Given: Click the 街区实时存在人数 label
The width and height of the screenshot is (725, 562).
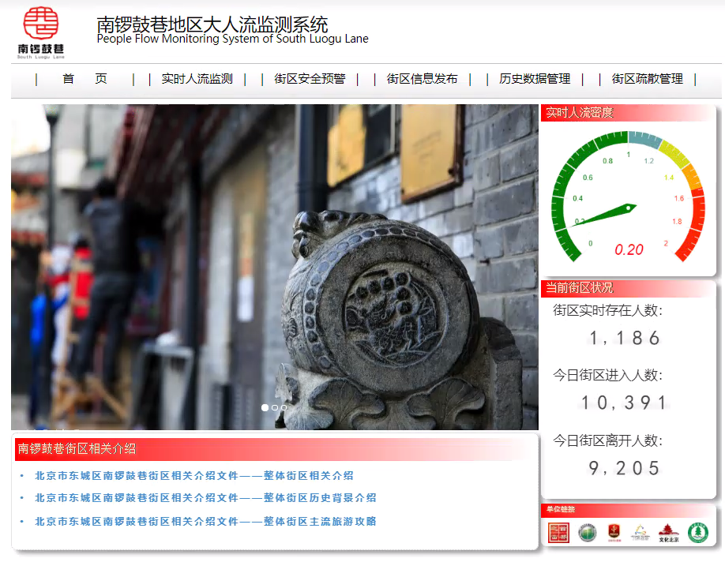Looking at the screenshot, I should (x=608, y=310).
